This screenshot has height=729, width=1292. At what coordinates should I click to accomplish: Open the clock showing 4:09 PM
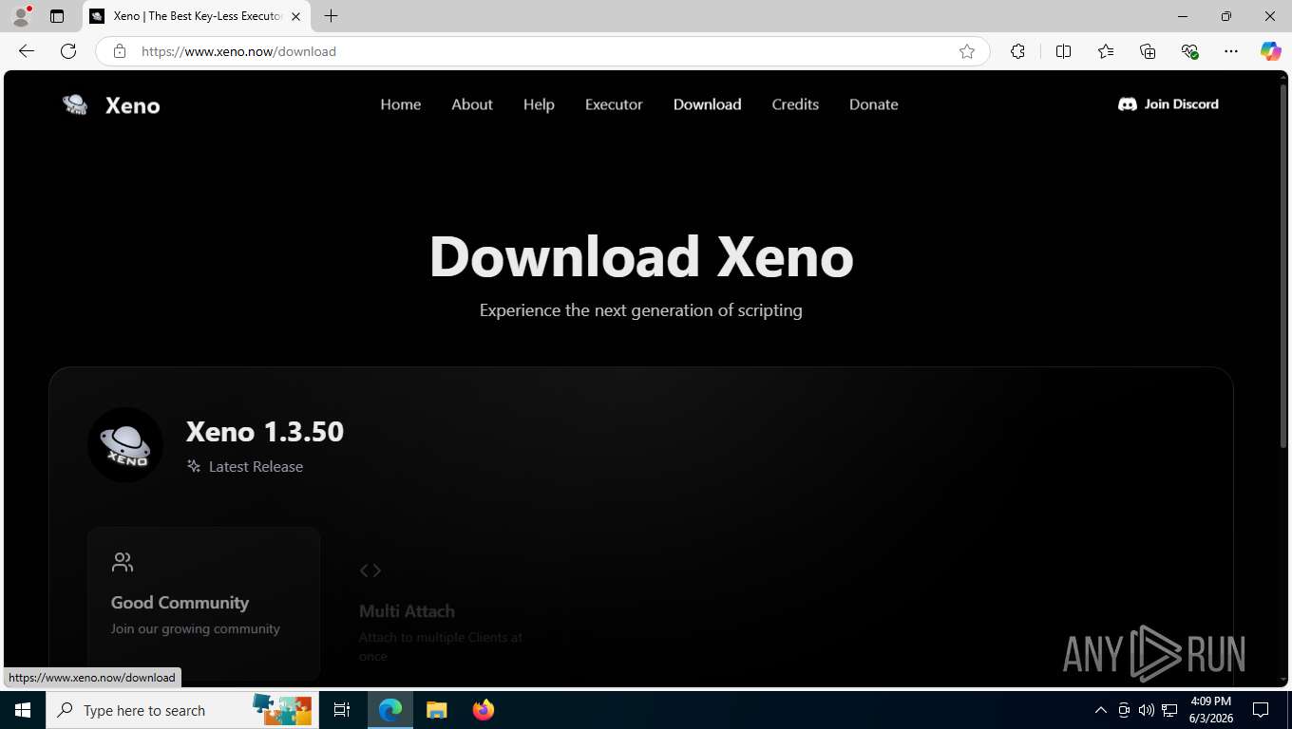pos(1210,710)
